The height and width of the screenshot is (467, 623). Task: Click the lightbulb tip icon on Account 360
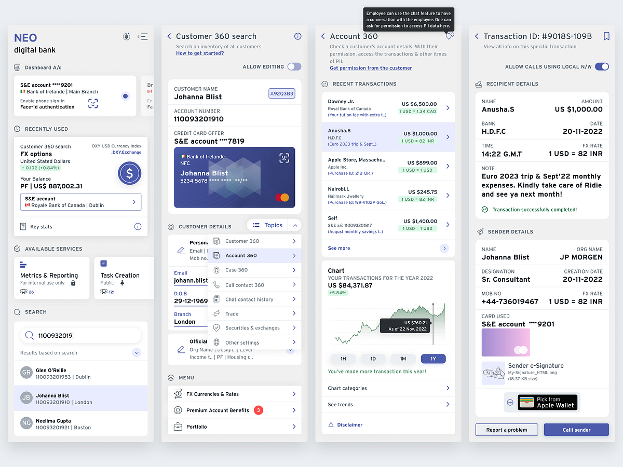449,36
